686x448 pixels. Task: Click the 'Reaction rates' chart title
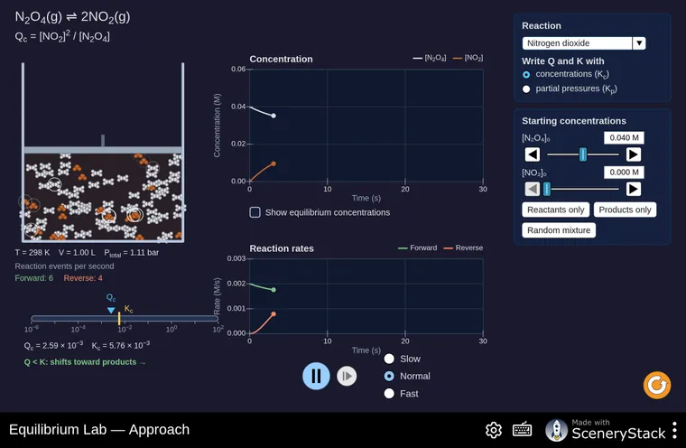tap(282, 248)
